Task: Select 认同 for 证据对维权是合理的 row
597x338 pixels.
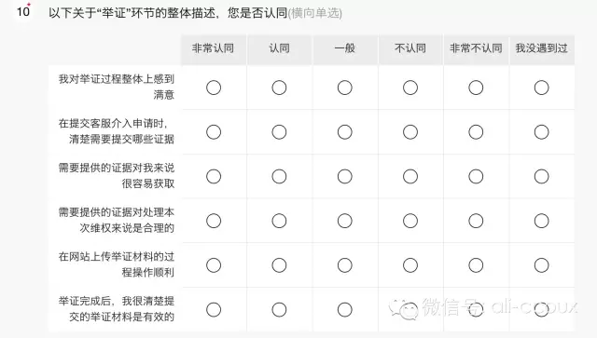Action: [279, 221]
